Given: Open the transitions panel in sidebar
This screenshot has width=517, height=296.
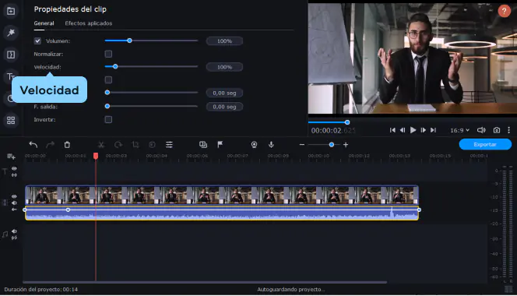Looking at the screenshot, I should (11, 55).
